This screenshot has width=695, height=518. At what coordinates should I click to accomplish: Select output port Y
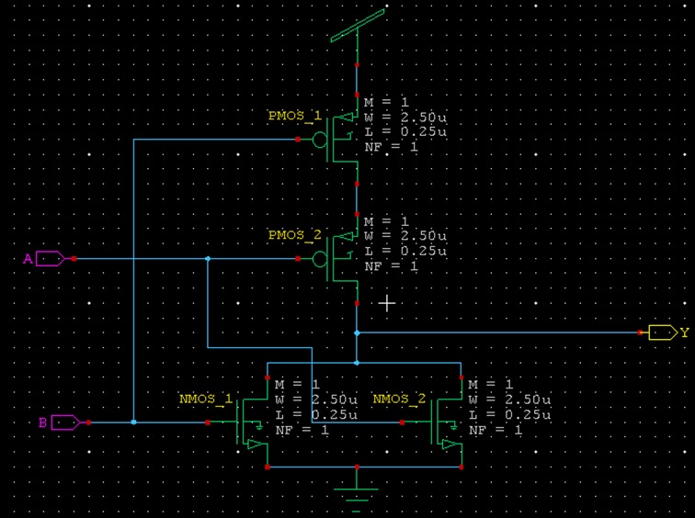(x=664, y=332)
